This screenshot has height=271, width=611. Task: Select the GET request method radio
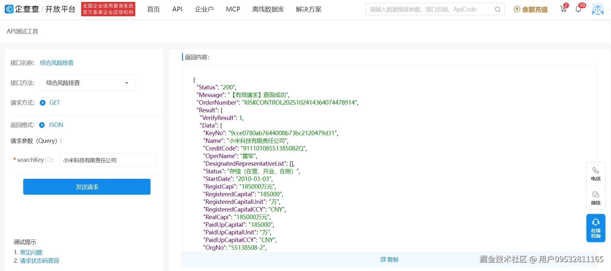tap(43, 103)
